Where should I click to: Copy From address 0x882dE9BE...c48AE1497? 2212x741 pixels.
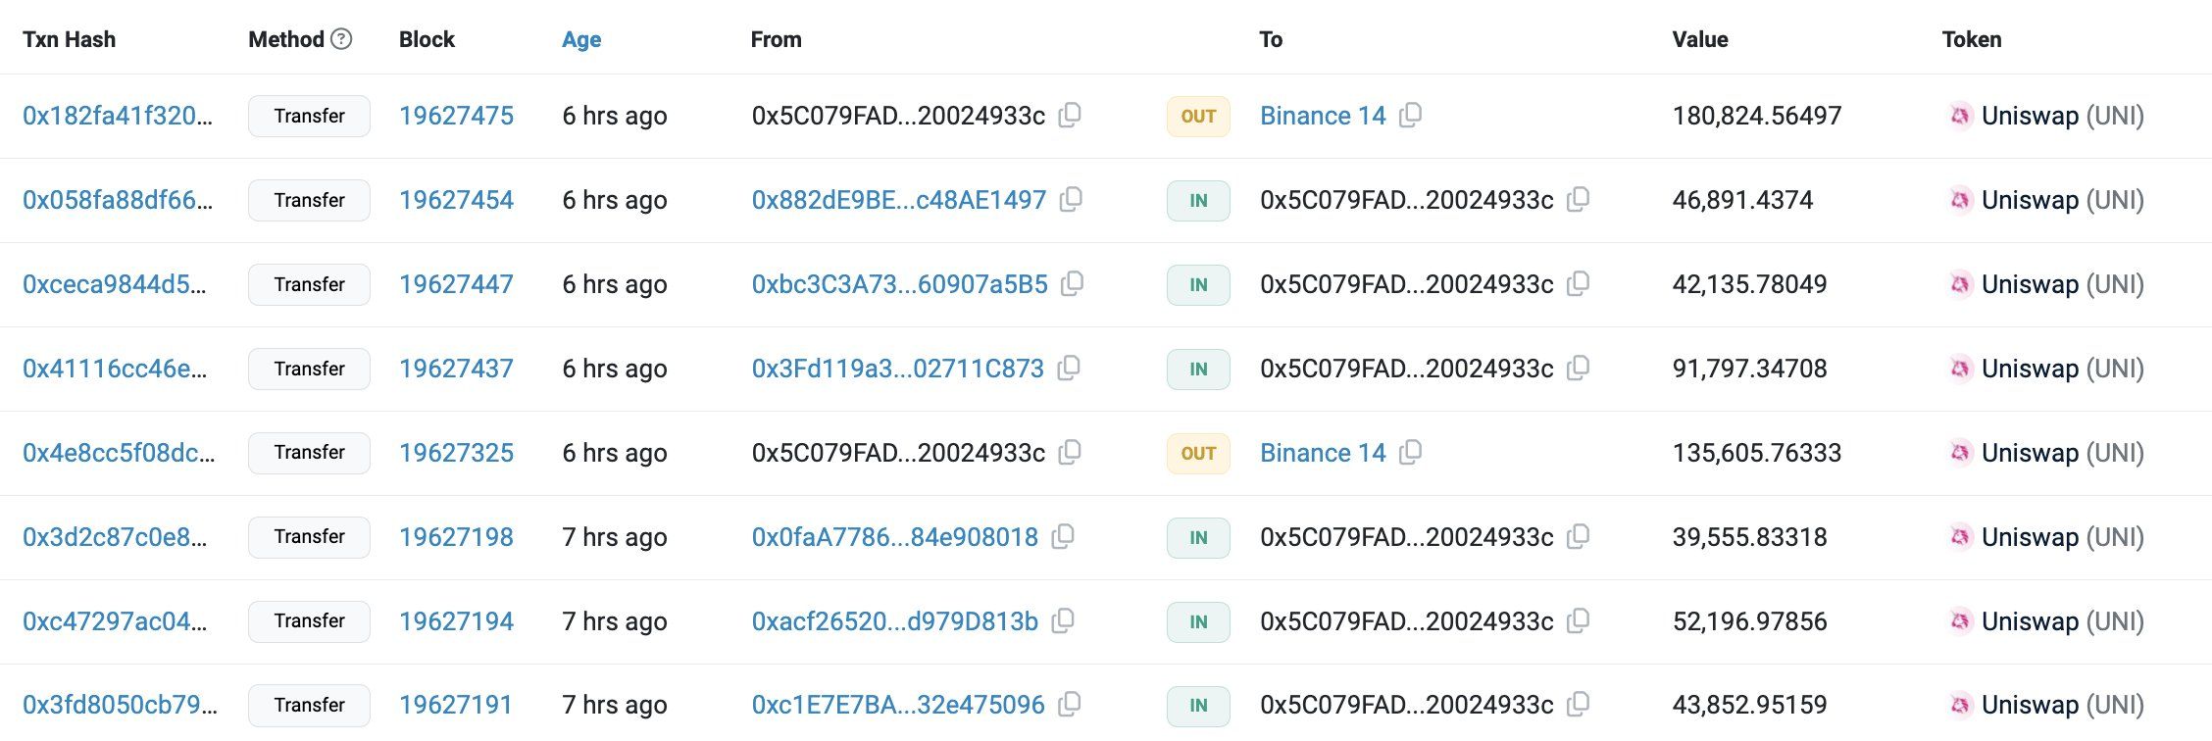(x=1071, y=199)
